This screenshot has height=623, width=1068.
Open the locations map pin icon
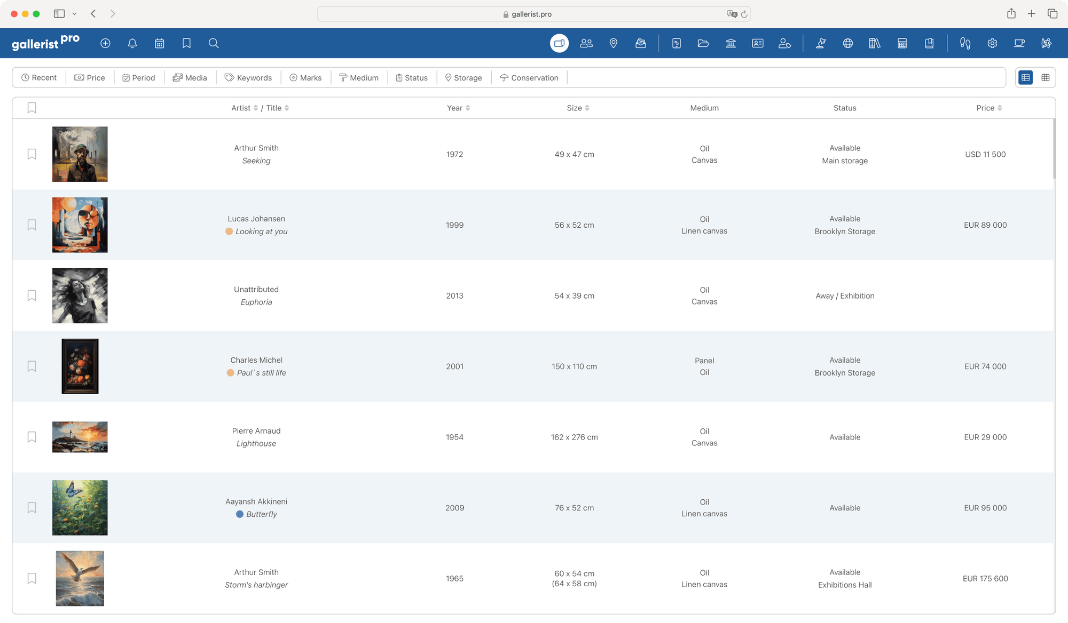(614, 43)
